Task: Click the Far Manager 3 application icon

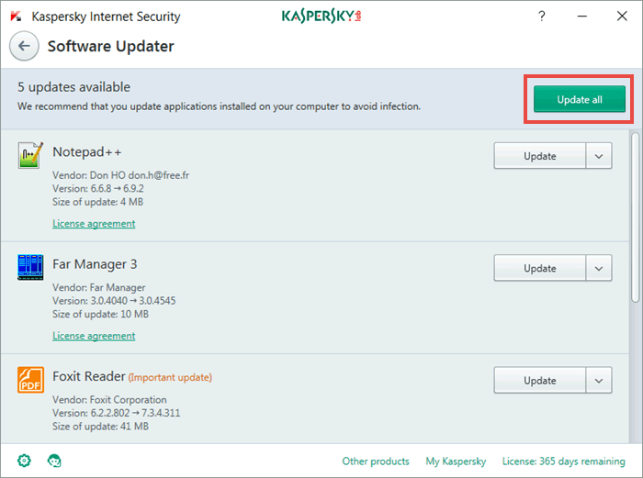Action: point(30,267)
